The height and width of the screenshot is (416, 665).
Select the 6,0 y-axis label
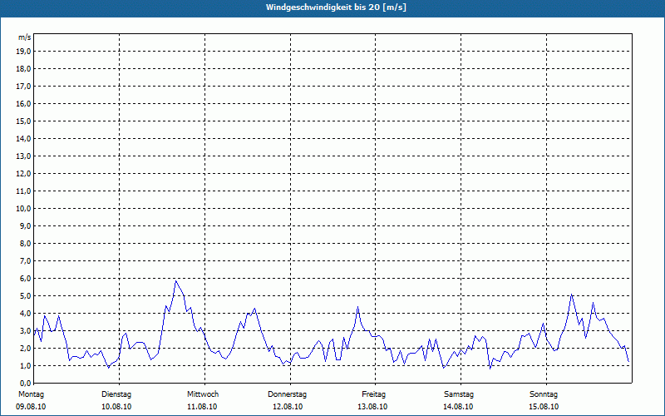[x=25, y=279]
